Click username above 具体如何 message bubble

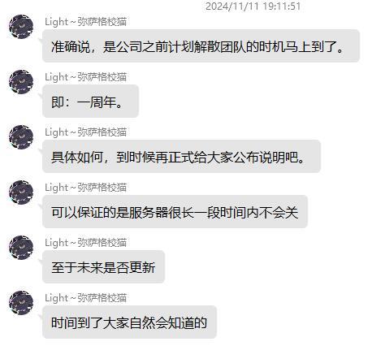[85, 132]
